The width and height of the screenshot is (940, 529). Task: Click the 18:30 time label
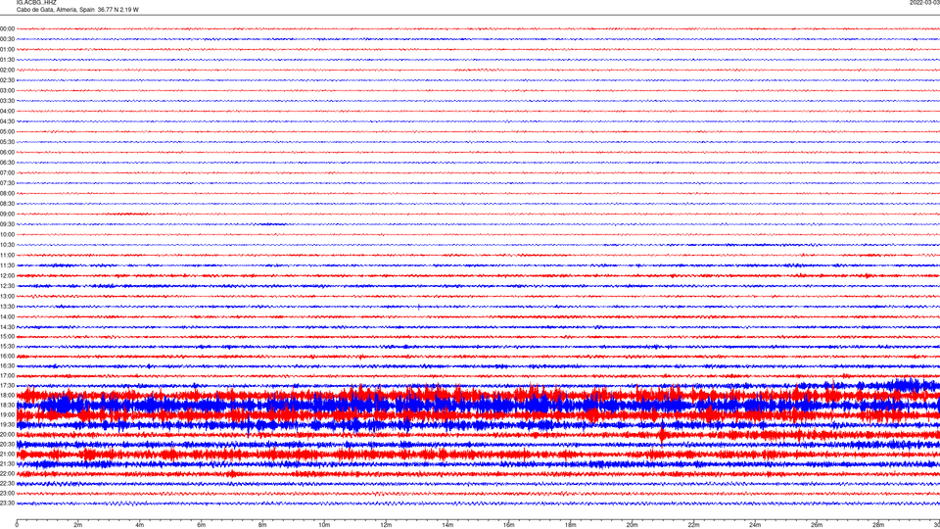(7, 406)
